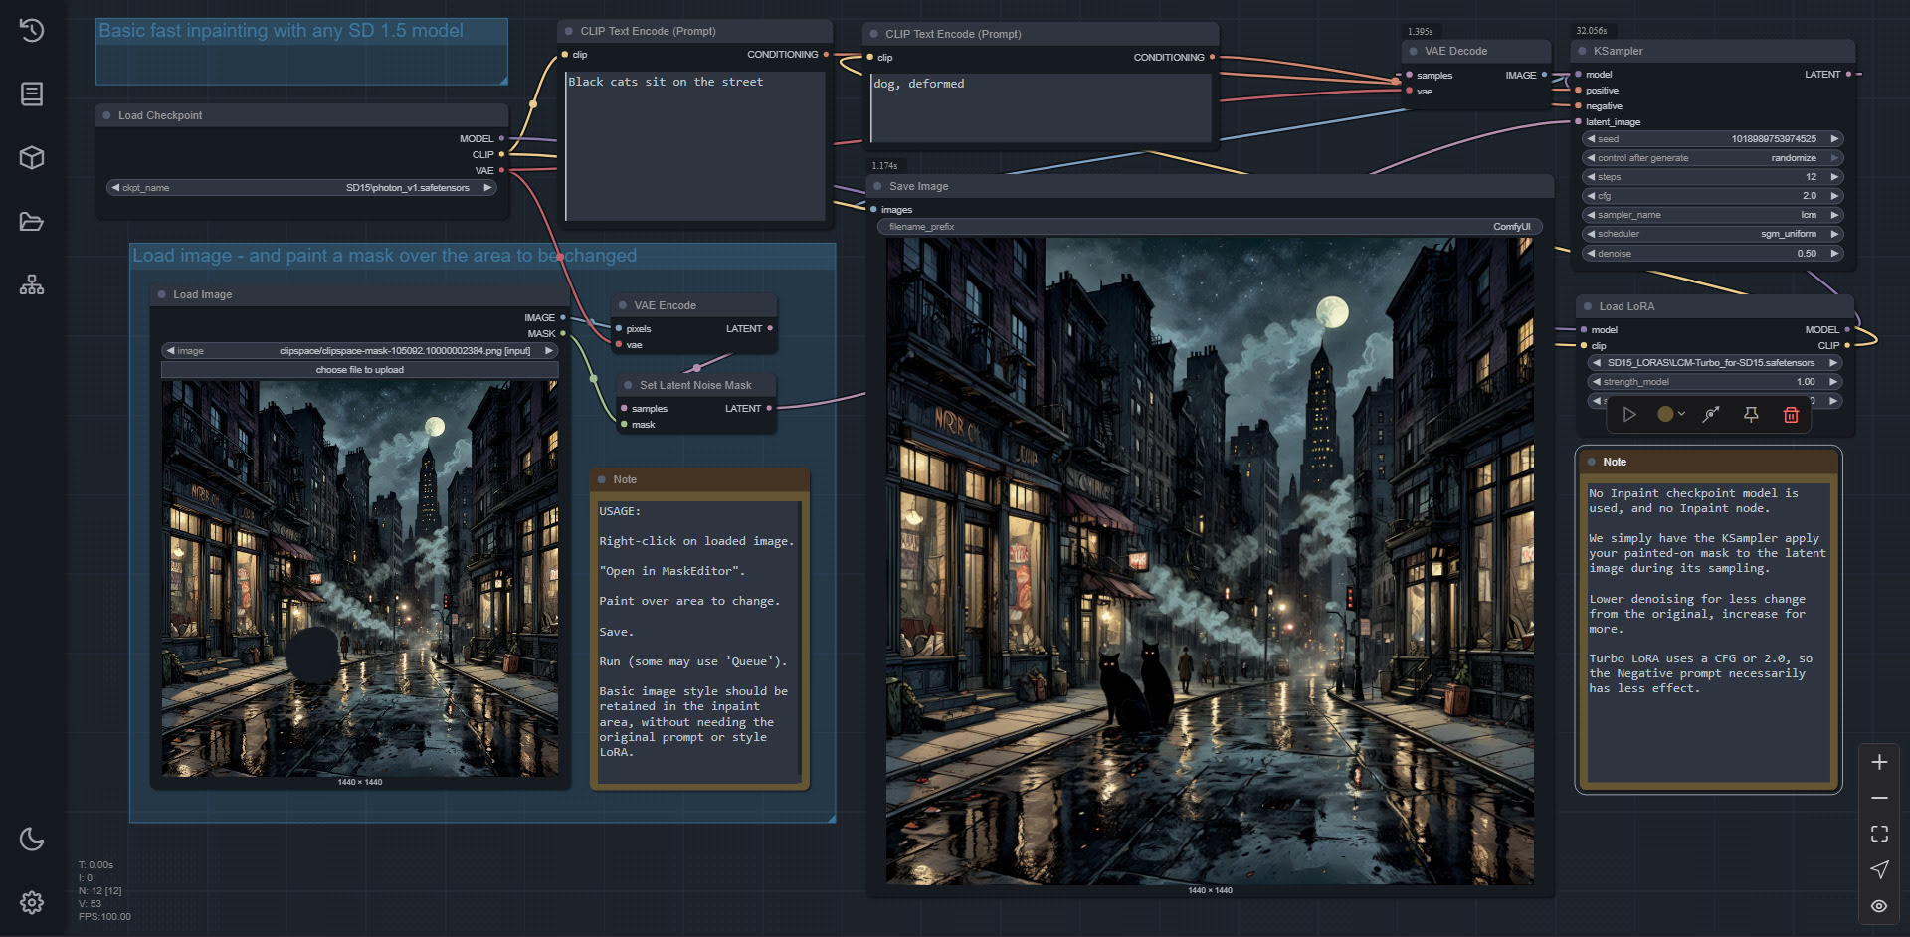This screenshot has height=937, width=1910.
Task: Open settings using the gear icon
Action: (x=32, y=902)
